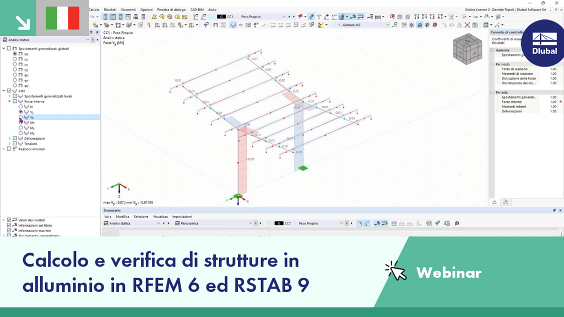The height and width of the screenshot is (317, 564).
Task: Expand the Deformazioni tree node
Action: (10, 138)
